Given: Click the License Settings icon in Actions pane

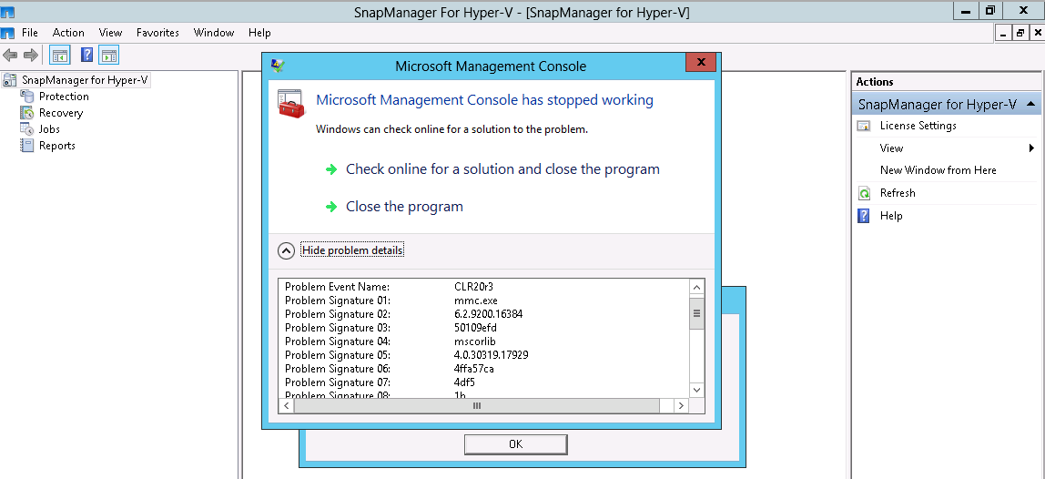Looking at the screenshot, I should click(864, 126).
